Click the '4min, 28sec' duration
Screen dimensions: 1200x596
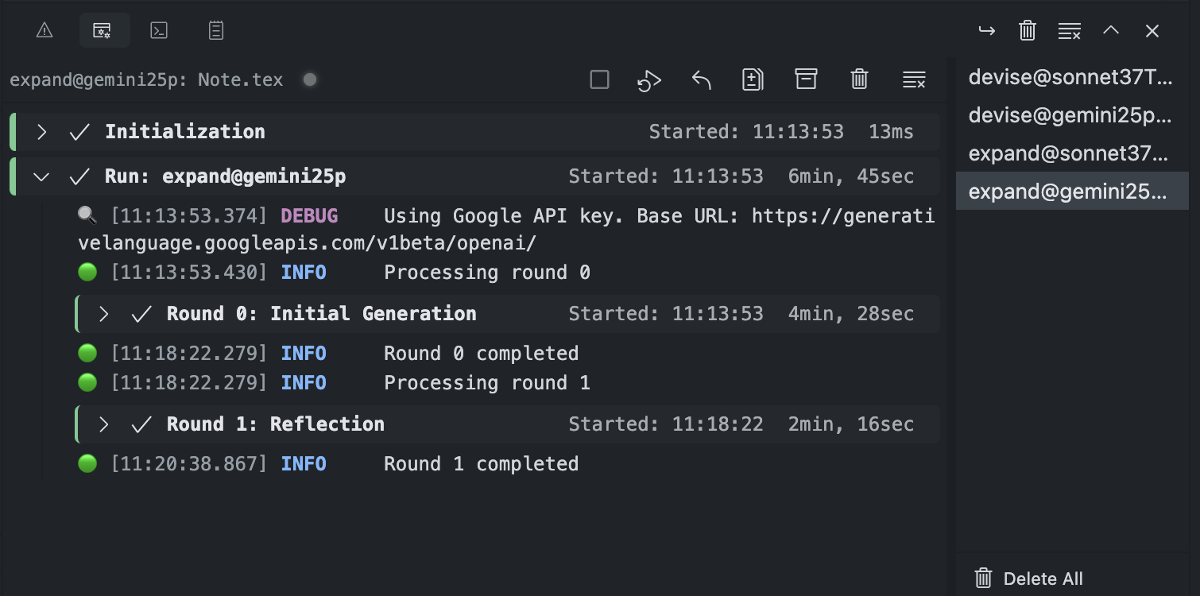(851, 314)
